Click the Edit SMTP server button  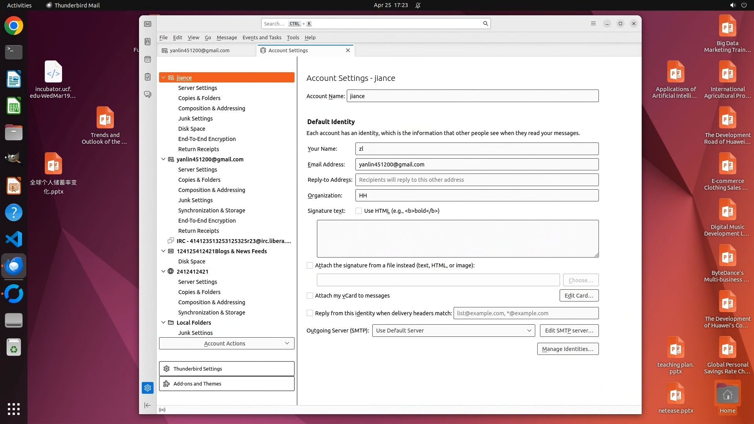point(569,331)
